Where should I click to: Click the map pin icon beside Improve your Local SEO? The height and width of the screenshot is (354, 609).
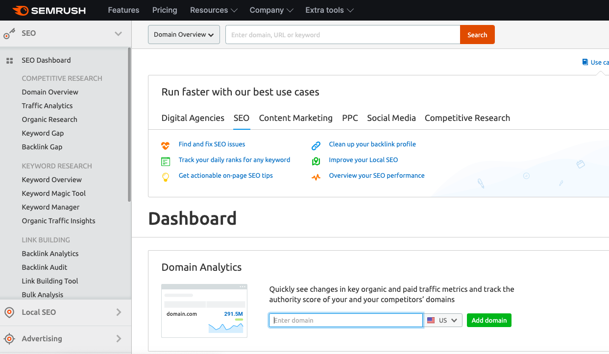pos(316,161)
